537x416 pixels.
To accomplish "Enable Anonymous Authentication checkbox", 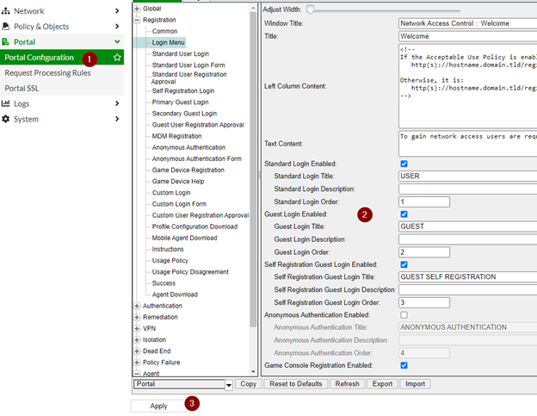I will (x=404, y=315).
